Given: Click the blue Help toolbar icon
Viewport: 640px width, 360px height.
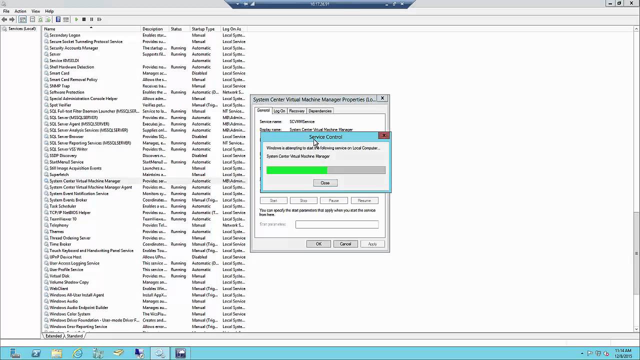Looking at the screenshot, I should click(x=58, y=19).
